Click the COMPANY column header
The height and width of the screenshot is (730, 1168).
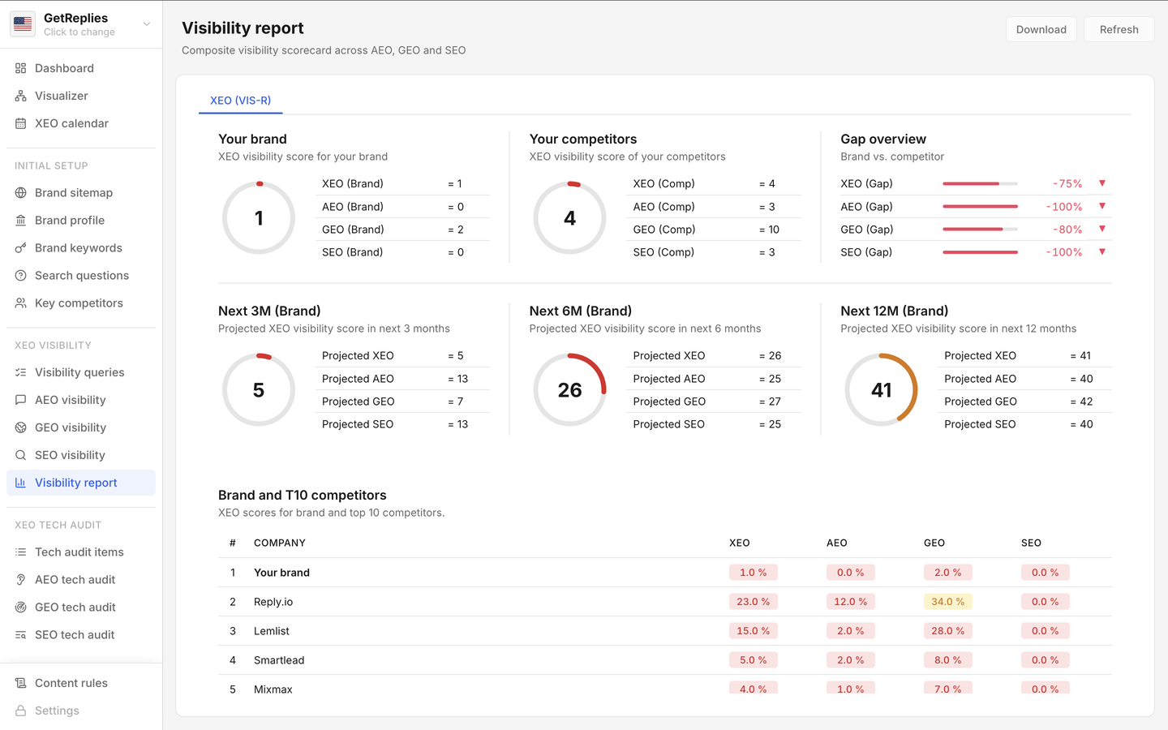pyautogui.click(x=280, y=543)
